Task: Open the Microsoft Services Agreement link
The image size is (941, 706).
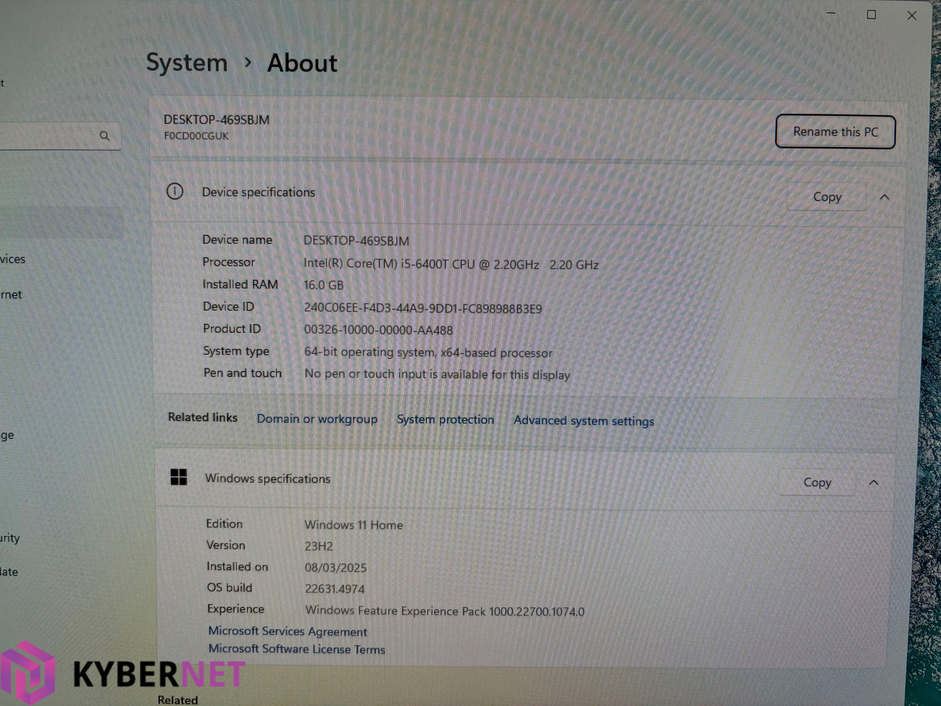Action: [288, 631]
